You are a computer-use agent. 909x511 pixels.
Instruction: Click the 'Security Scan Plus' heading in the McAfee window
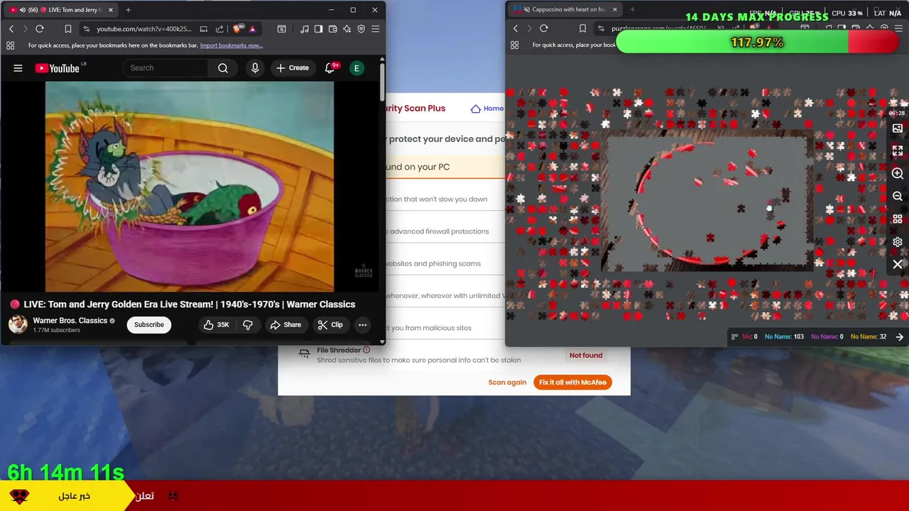click(x=417, y=109)
